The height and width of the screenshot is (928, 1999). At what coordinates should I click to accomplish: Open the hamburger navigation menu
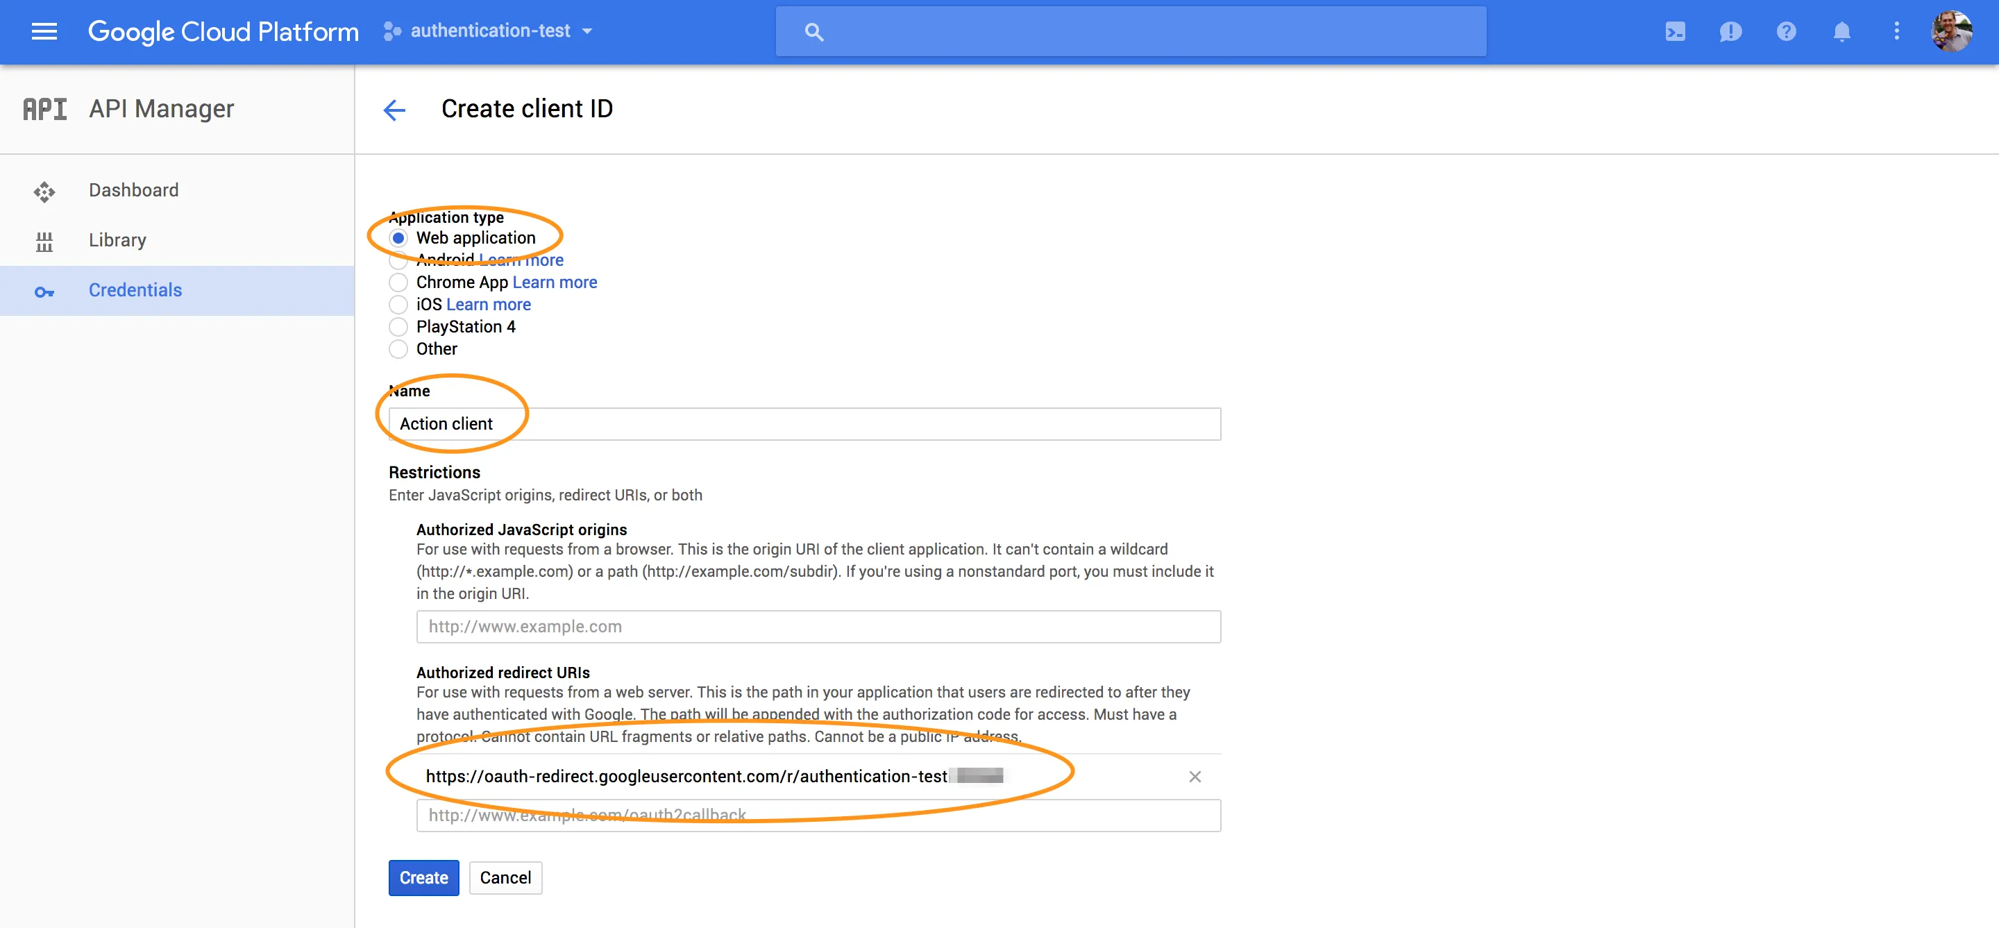click(44, 31)
